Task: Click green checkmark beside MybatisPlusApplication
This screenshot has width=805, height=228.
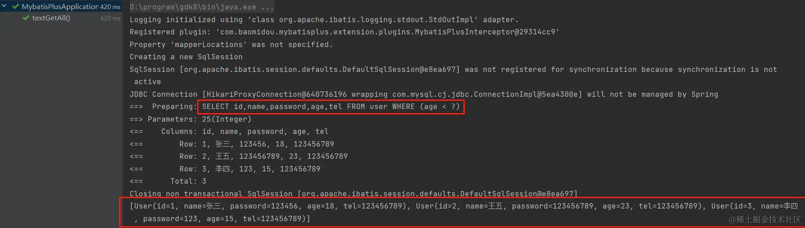Action: click(x=15, y=6)
